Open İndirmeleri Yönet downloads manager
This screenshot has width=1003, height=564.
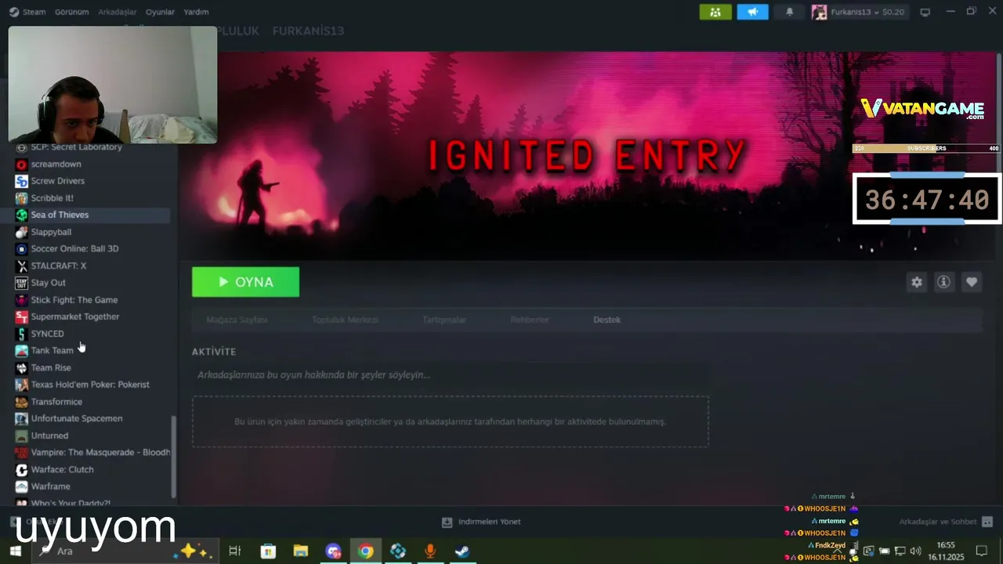(x=480, y=522)
